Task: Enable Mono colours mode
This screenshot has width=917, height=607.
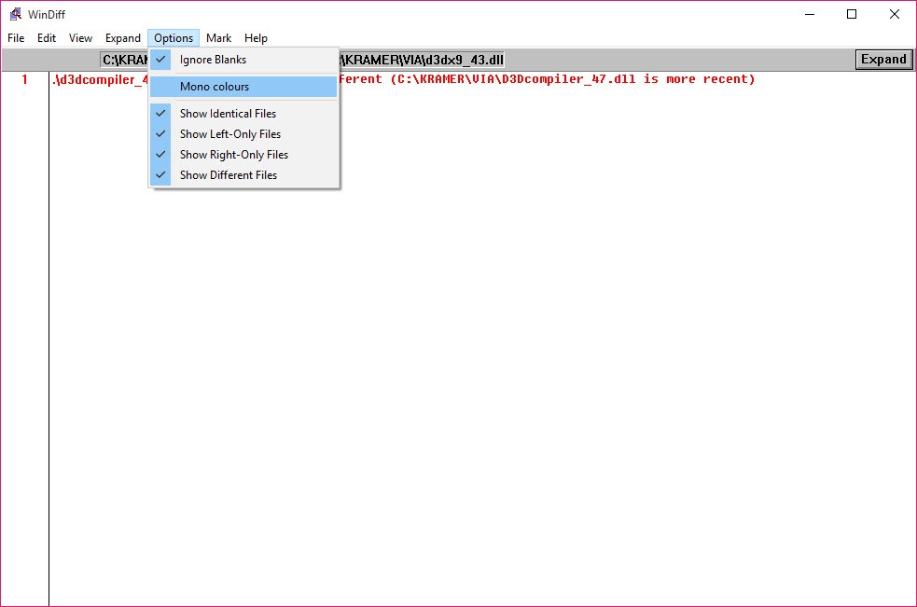Action: [215, 86]
